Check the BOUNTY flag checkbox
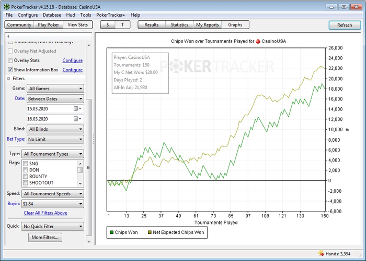Screen dimensions: 366x261 [26, 177]
